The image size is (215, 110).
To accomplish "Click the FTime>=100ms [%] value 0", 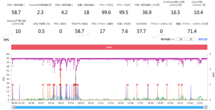I will [x=161, y=31].
